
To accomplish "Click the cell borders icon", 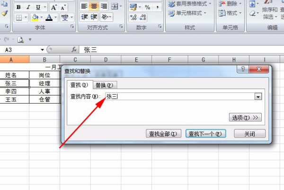I will pyautogui.click(x=19, y=18).
